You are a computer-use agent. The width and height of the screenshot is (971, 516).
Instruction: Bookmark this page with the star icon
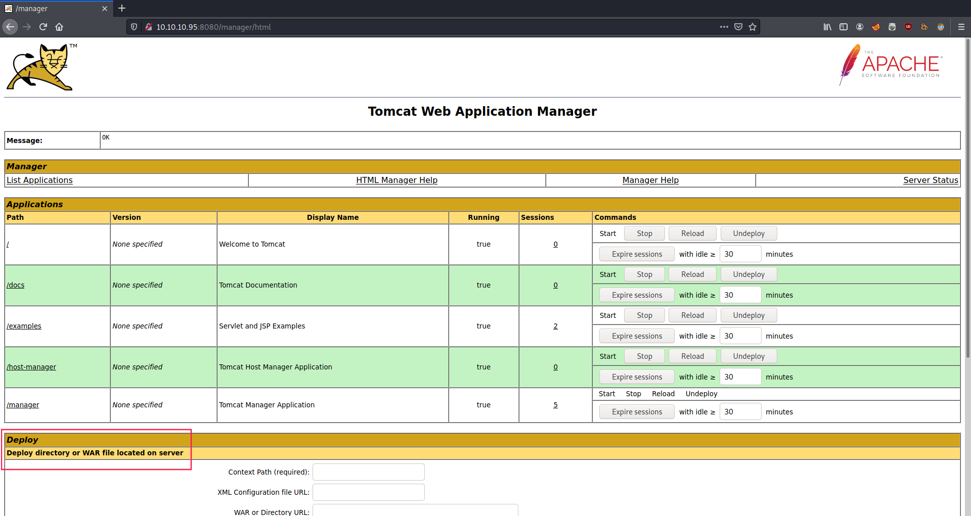coord(753,27)
